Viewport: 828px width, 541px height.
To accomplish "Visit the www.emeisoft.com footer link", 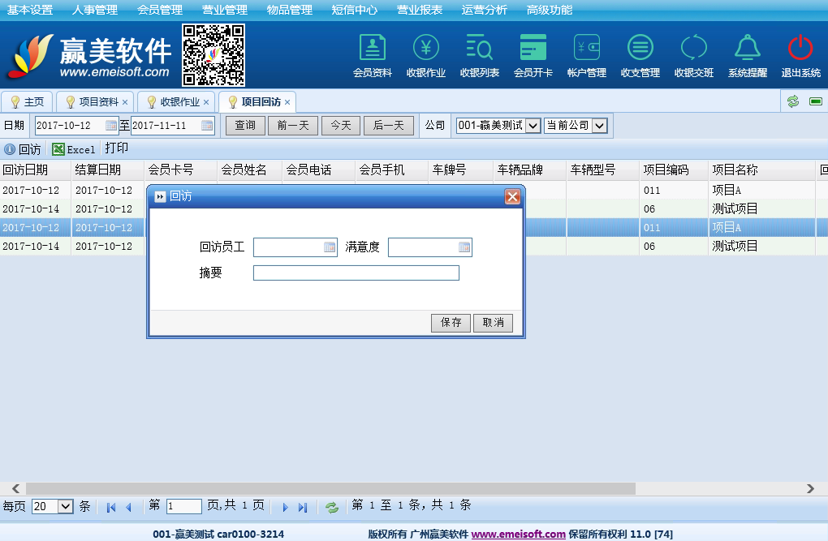I will click(518, 534).
